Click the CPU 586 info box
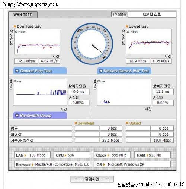186x189 pixels. coord(72,155)
